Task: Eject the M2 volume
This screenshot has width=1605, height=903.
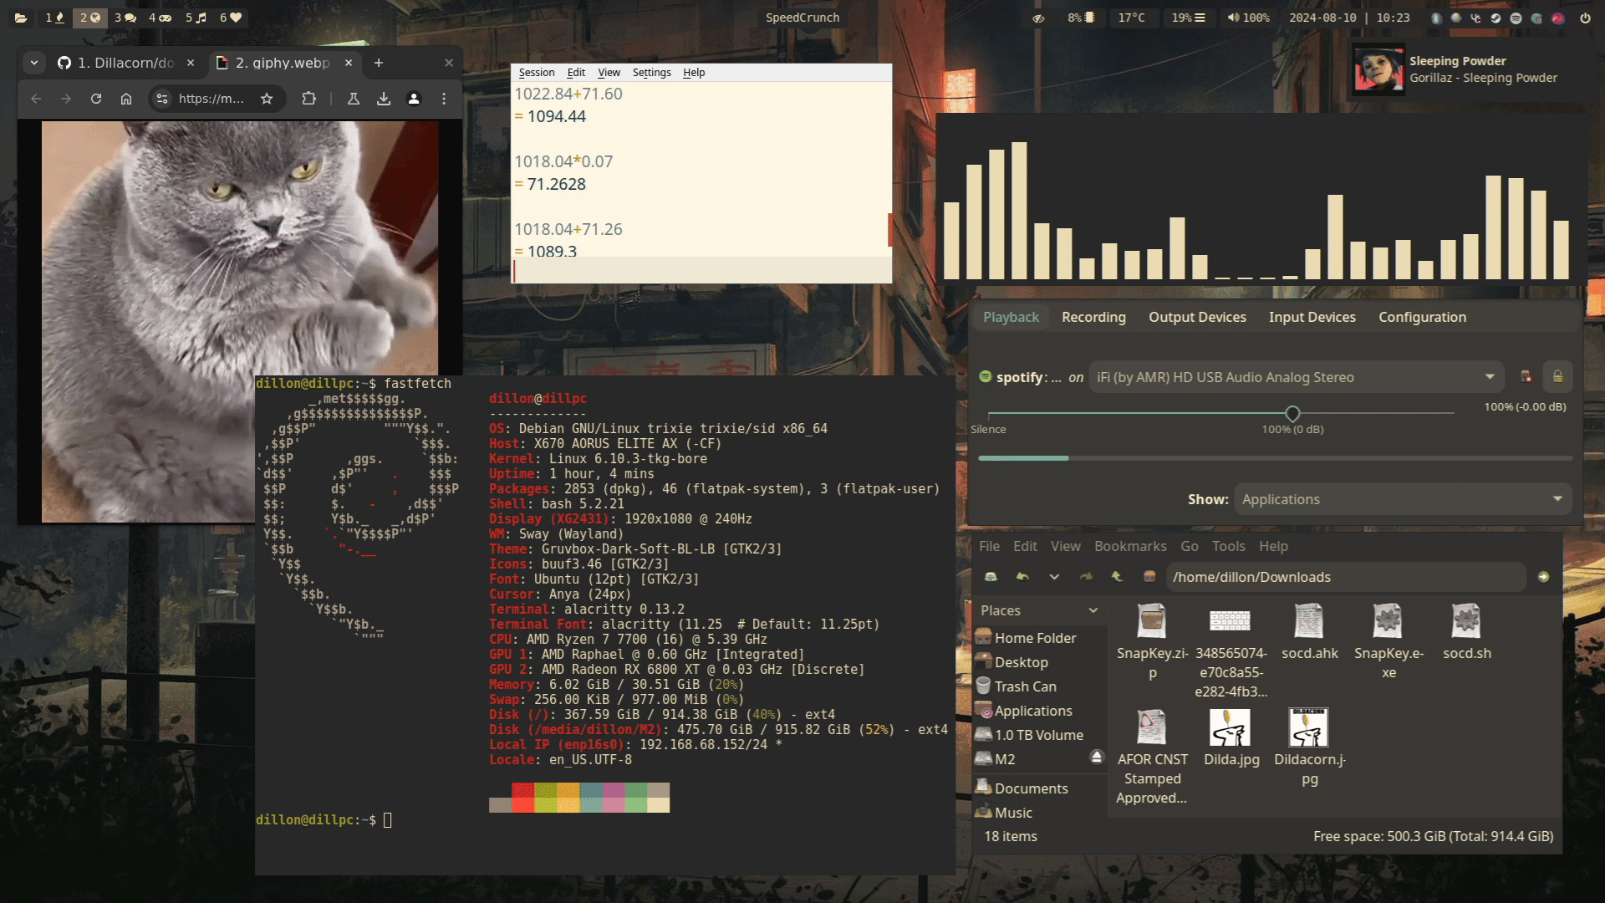Action: (1097, 757)
